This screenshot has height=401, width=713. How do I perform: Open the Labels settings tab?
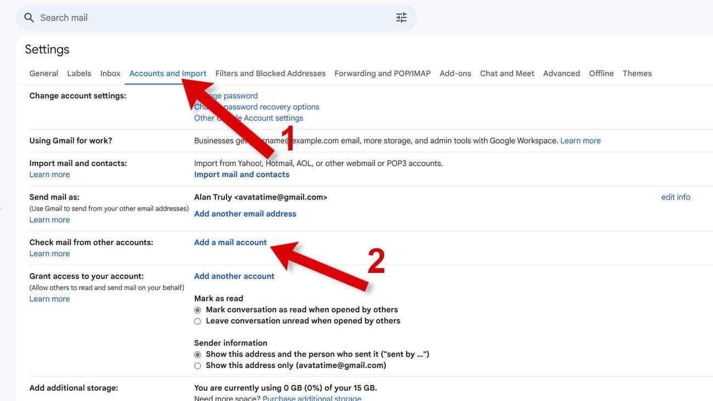pyautogui.click(x=79, y=74)
